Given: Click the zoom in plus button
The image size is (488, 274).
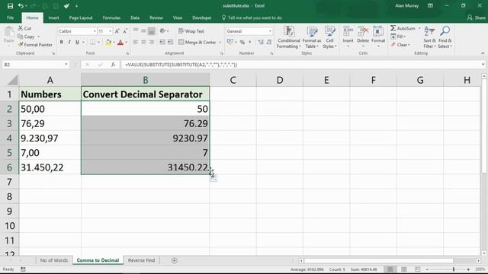Looking at the screenshot, I should [468, 269].
